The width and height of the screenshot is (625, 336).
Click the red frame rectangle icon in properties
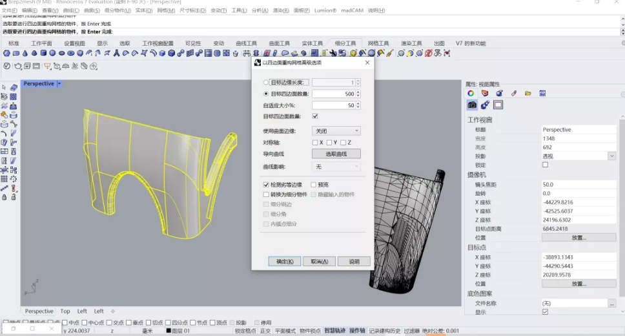pyautogui.click(x=498, y=105)
